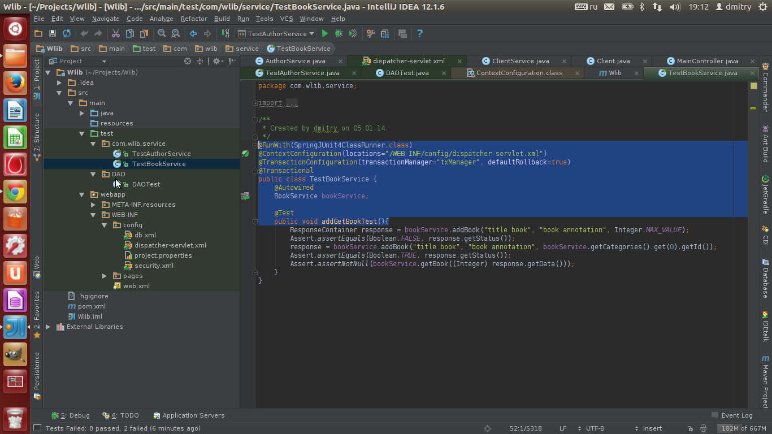Click the Save All floppy disk icon

(x=53, y=34)
